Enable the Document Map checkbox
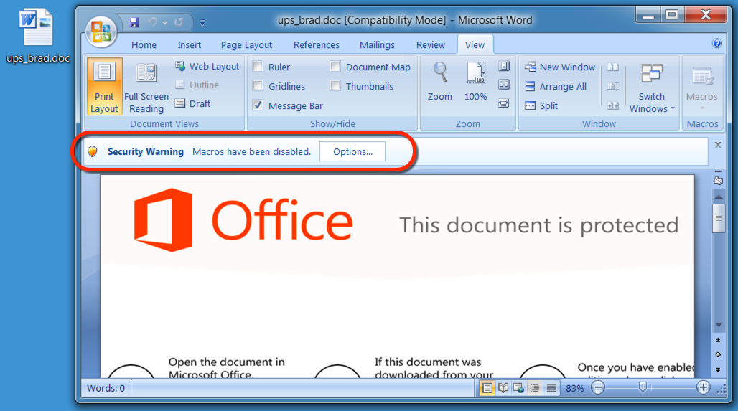738x411 pixels. pos(335,66)
